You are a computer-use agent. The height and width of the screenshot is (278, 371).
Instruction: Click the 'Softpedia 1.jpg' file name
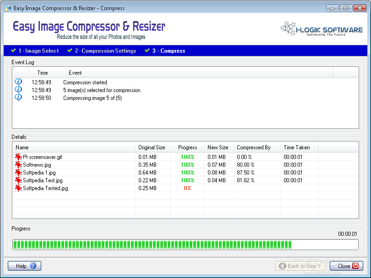click(x=39, y=173)
